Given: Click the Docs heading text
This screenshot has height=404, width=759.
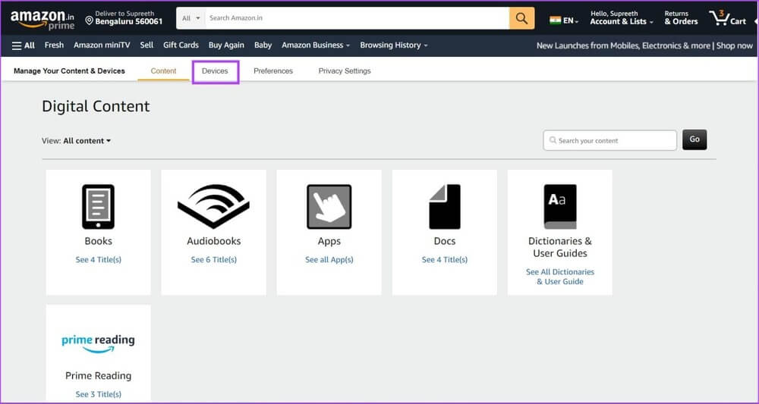Looking at the screenshot, I should (x=444, y=241).
